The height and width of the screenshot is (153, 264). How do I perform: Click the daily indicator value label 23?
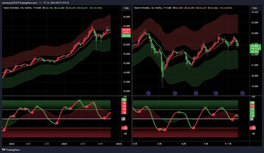(252, 106)
